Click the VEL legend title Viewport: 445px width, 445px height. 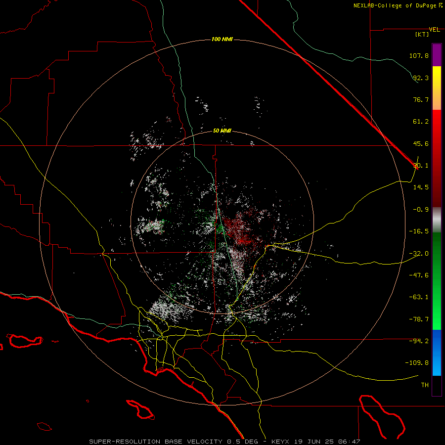coord(434,30)
